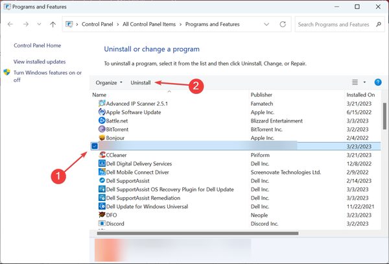This screenshot has width=389, height=264.
Task: Click the Dell SupportAssist round icon
Action: (102, 180)
